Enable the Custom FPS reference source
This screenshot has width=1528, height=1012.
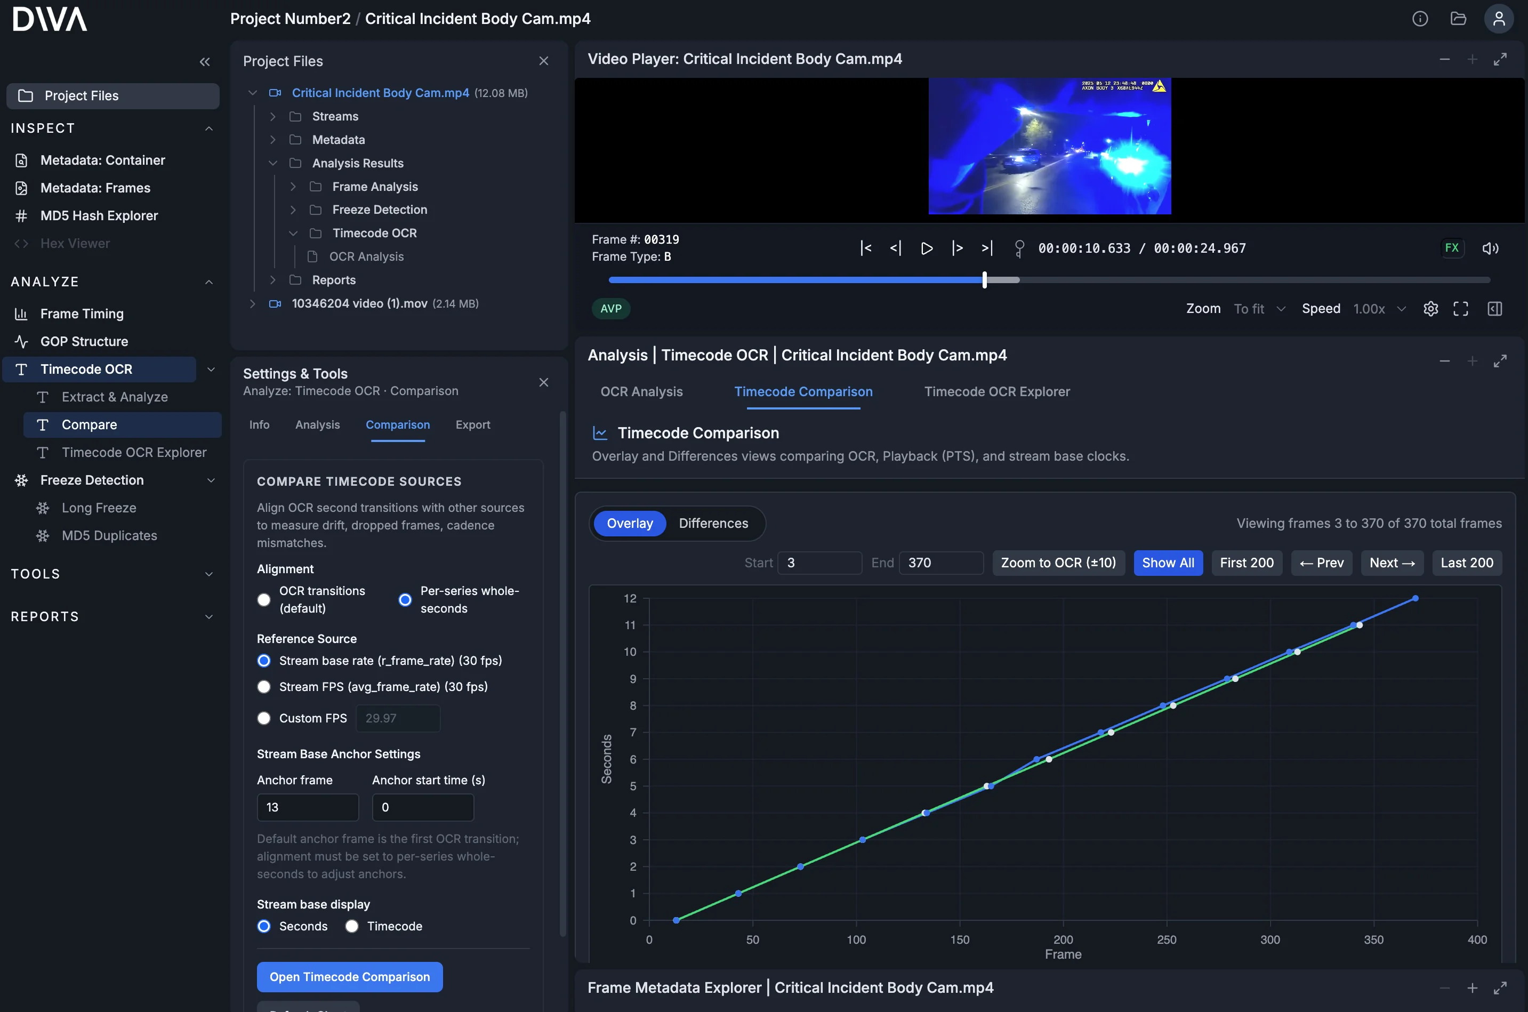pos(264,718)
